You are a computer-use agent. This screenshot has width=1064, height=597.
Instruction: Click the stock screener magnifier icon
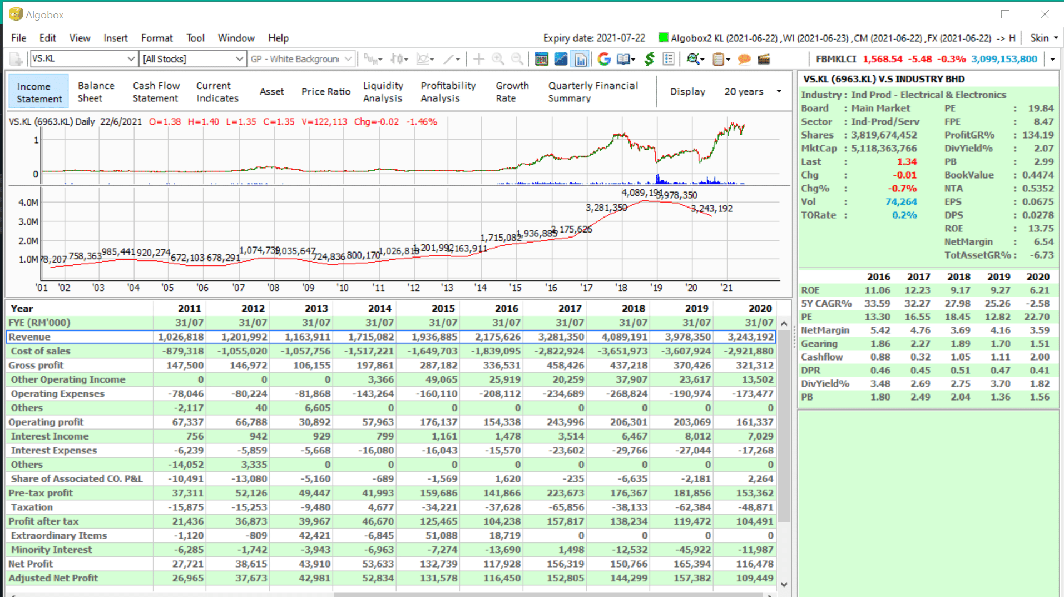pos(692,59)
